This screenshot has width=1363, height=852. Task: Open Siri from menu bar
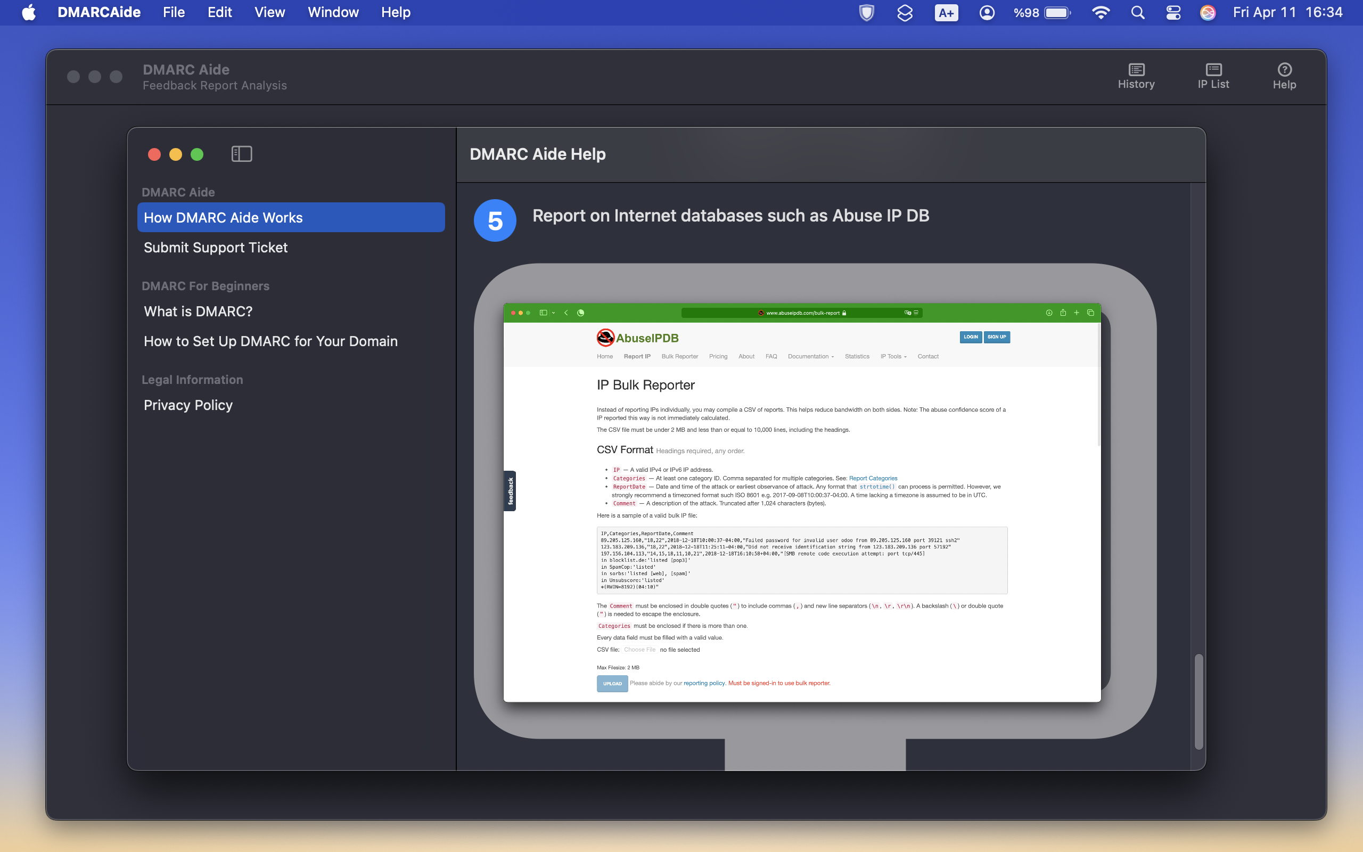coord(1208,12)
